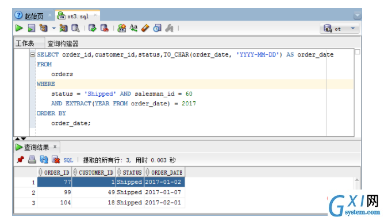The image size is (384, 217).
Task: Click the grayed wrench toolbar icon
Action: tap(169, 28)
